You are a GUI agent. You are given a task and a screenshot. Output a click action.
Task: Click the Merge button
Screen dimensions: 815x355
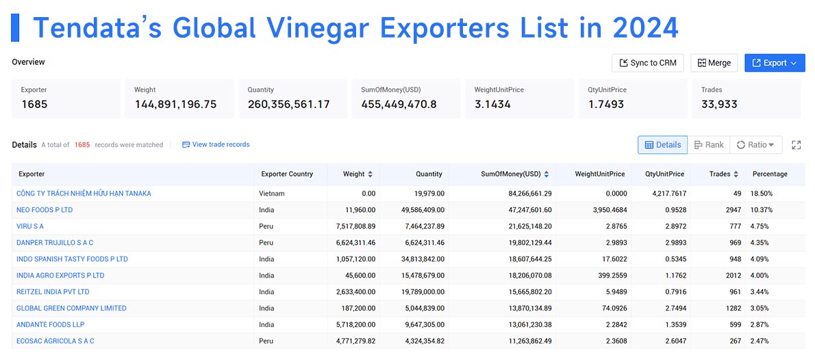[714, 63]
